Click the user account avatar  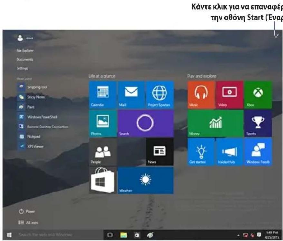coord(20,38)
